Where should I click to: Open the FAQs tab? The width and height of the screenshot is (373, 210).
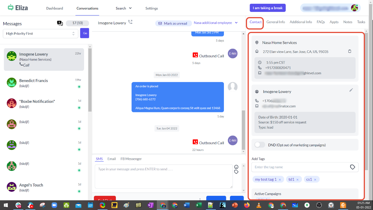click(321, 22)
